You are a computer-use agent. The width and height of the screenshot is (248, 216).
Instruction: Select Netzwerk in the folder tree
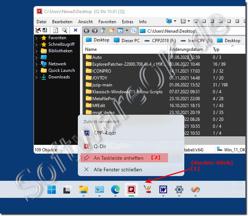point(57,64)
